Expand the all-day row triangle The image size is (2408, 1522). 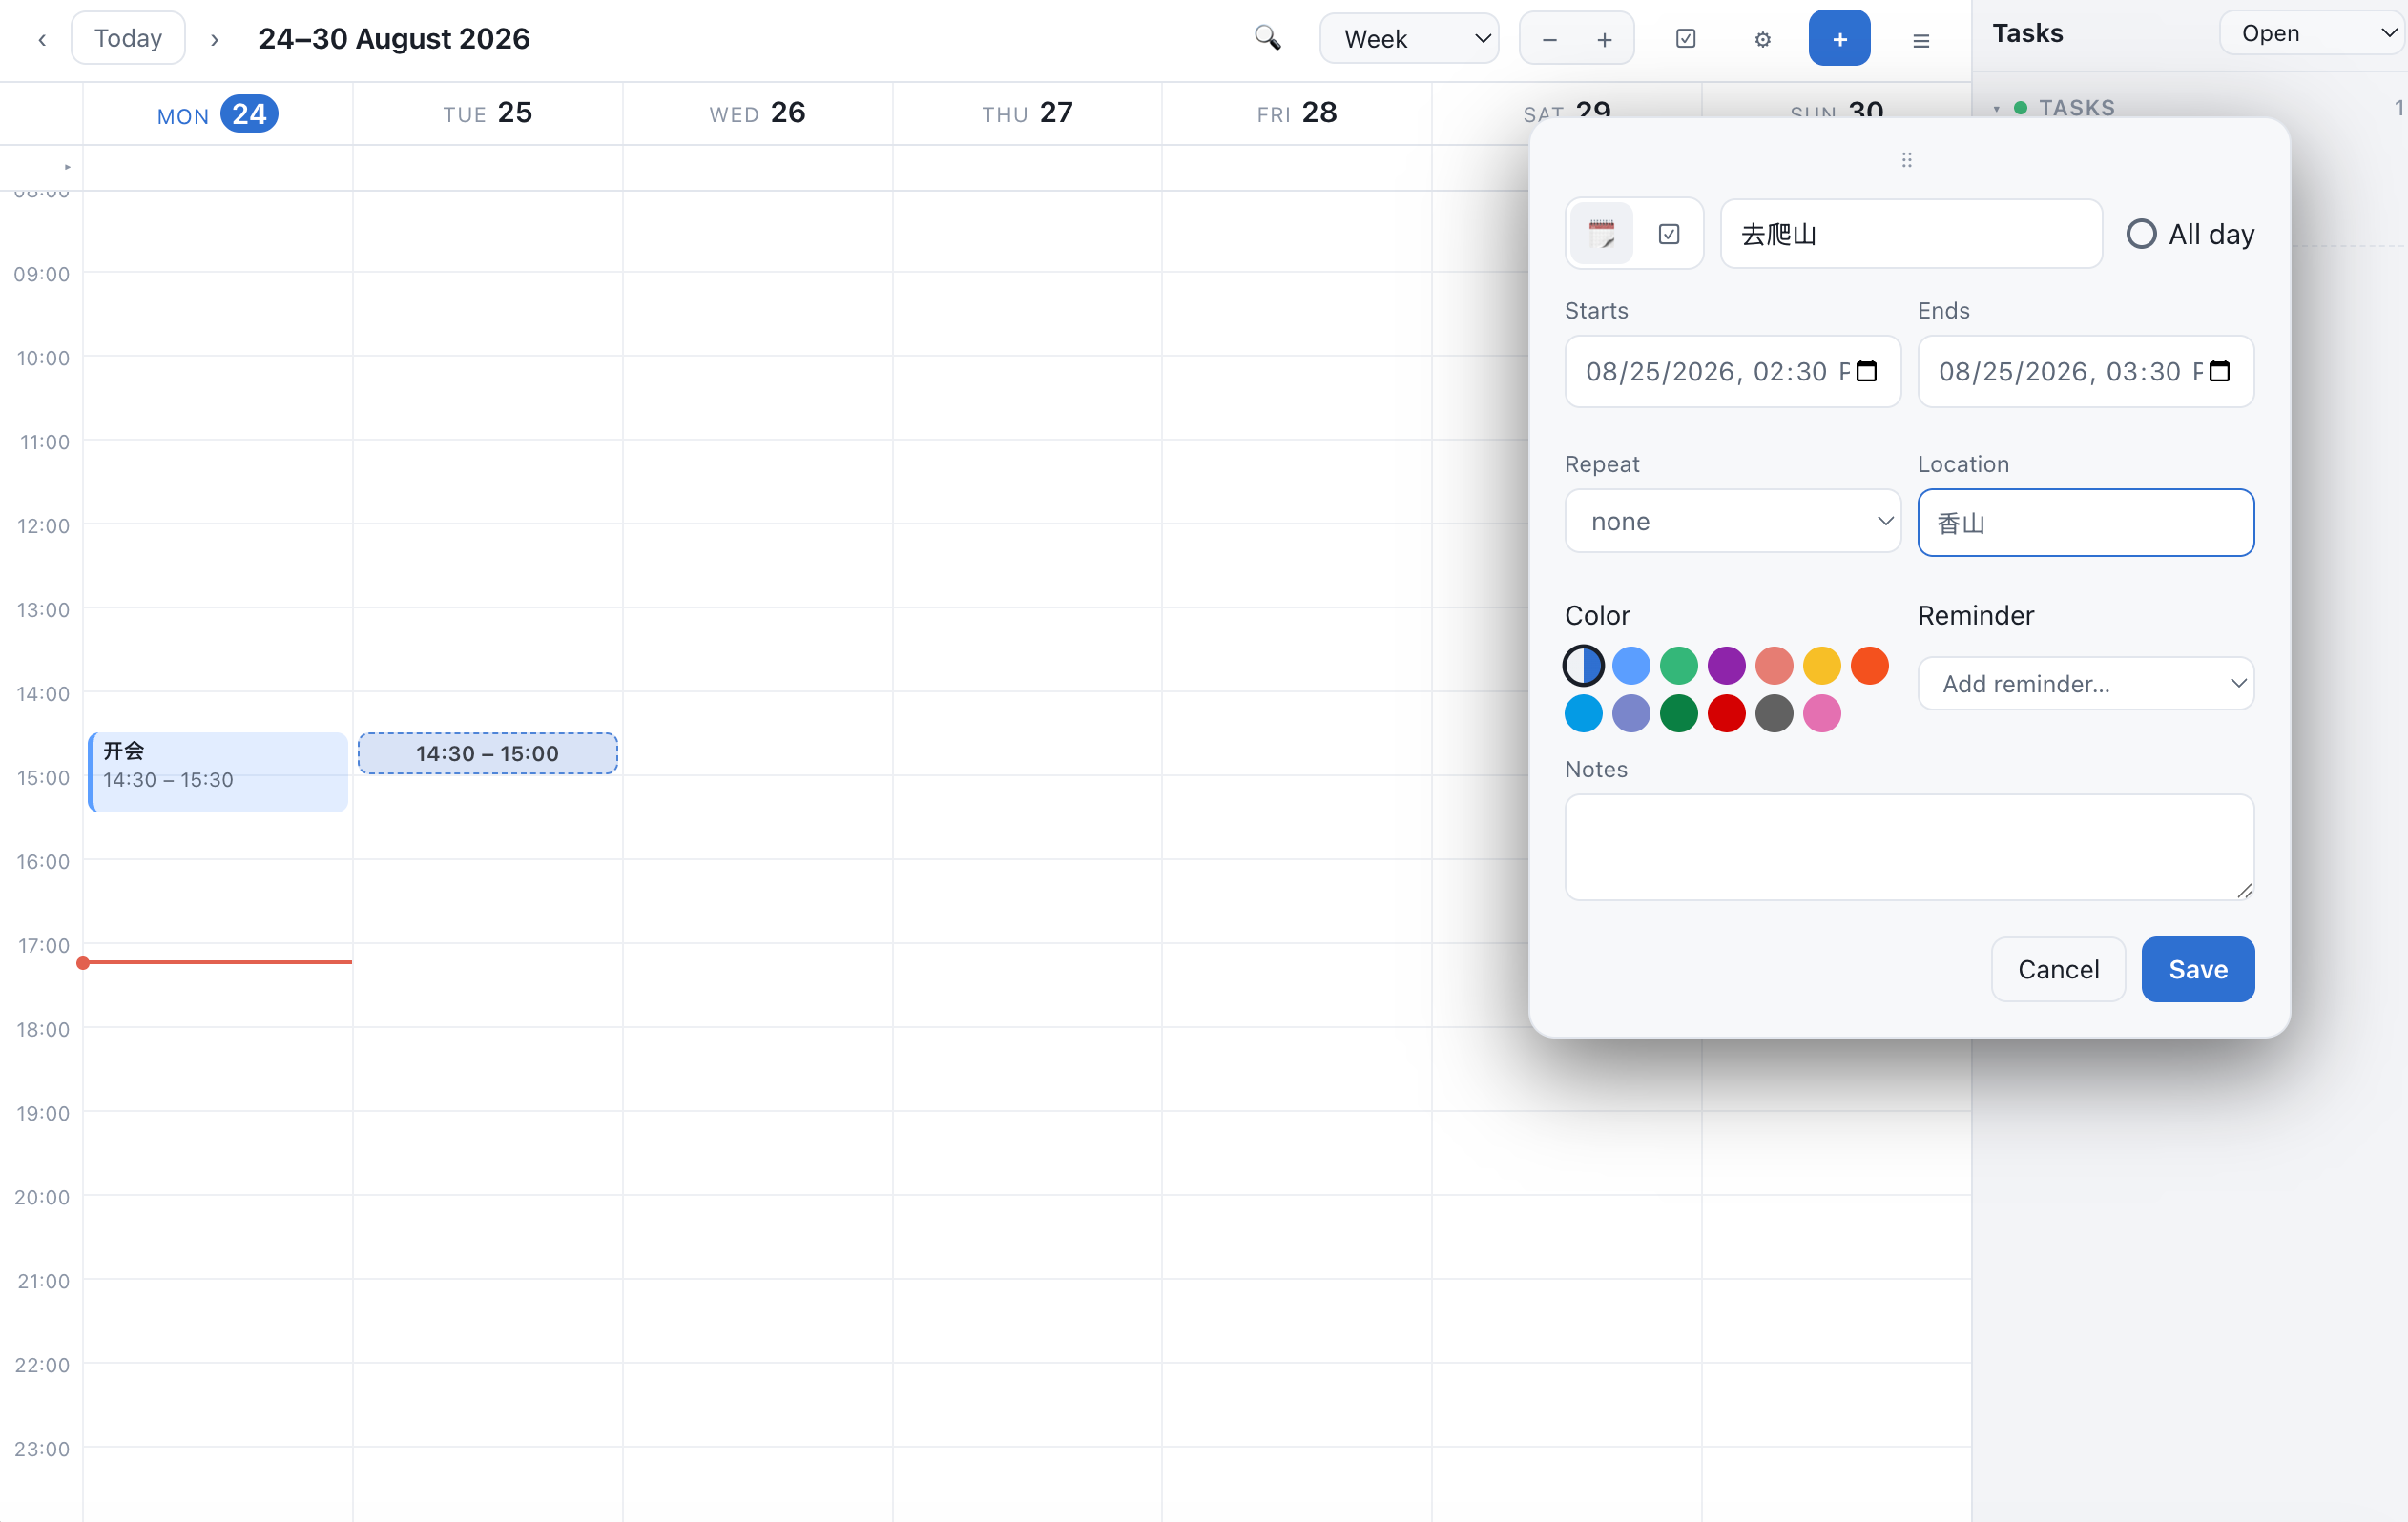point(67,167)
